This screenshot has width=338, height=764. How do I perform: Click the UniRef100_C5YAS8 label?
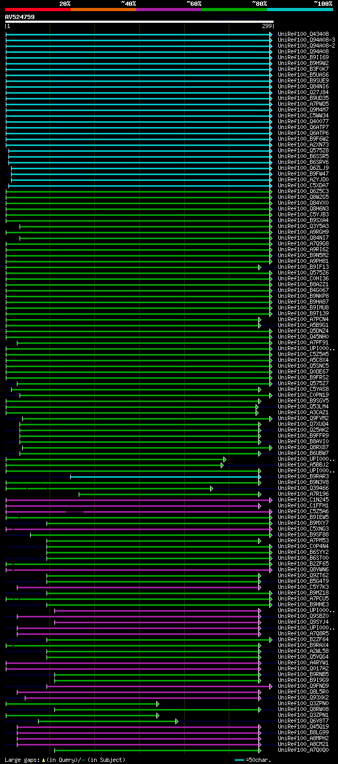[303, 389]
